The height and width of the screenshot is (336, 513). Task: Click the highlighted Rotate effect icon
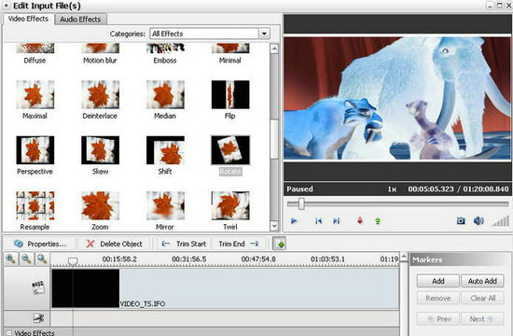coord(230,150)
